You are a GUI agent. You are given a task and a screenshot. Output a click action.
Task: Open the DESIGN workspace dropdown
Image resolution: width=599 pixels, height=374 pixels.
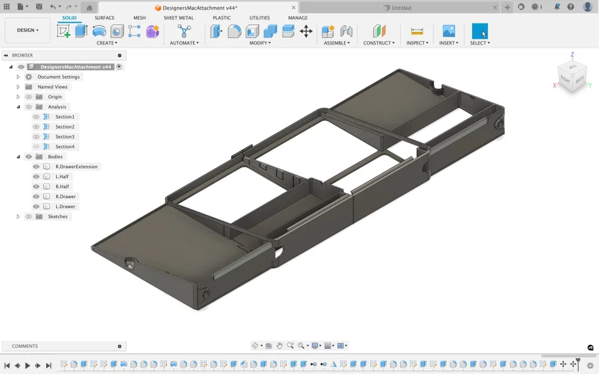(x=28, y=30)
